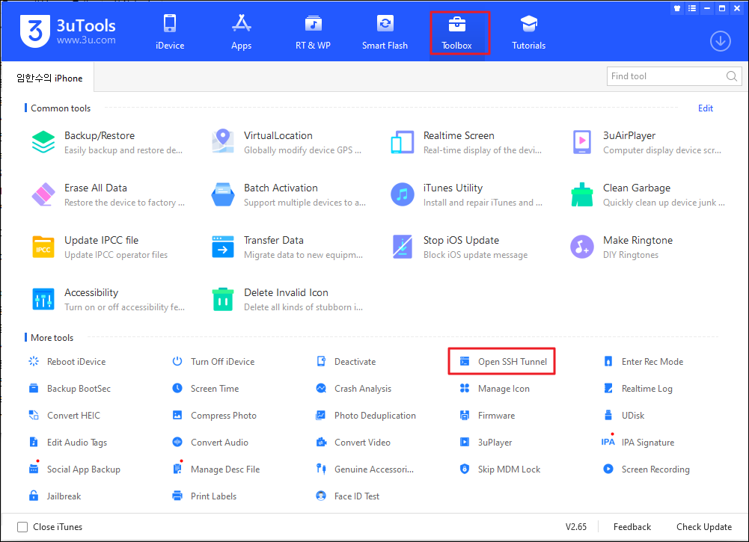Open the Tutorials tab
The image size is (749, 542).
[x=528, y=32]
